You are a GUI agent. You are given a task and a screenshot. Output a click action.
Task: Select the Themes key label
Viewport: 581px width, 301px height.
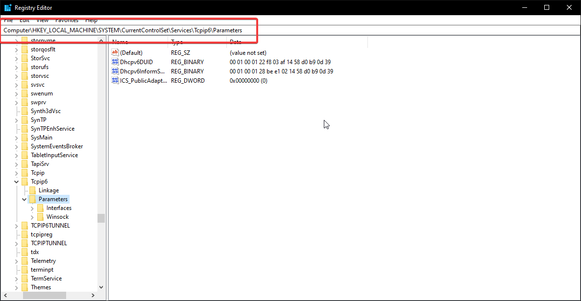(x=41, y=287)
